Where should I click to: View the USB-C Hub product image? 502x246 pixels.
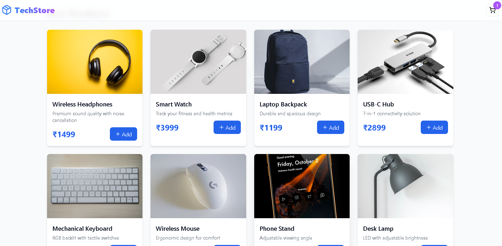[x=406, y=62]
